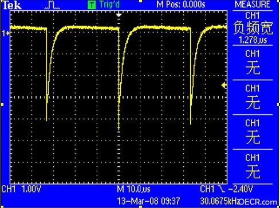Click the white trigger position marker above the graticule
The width and height of the screenshot is (280, 208).
(x=119, y=15)
